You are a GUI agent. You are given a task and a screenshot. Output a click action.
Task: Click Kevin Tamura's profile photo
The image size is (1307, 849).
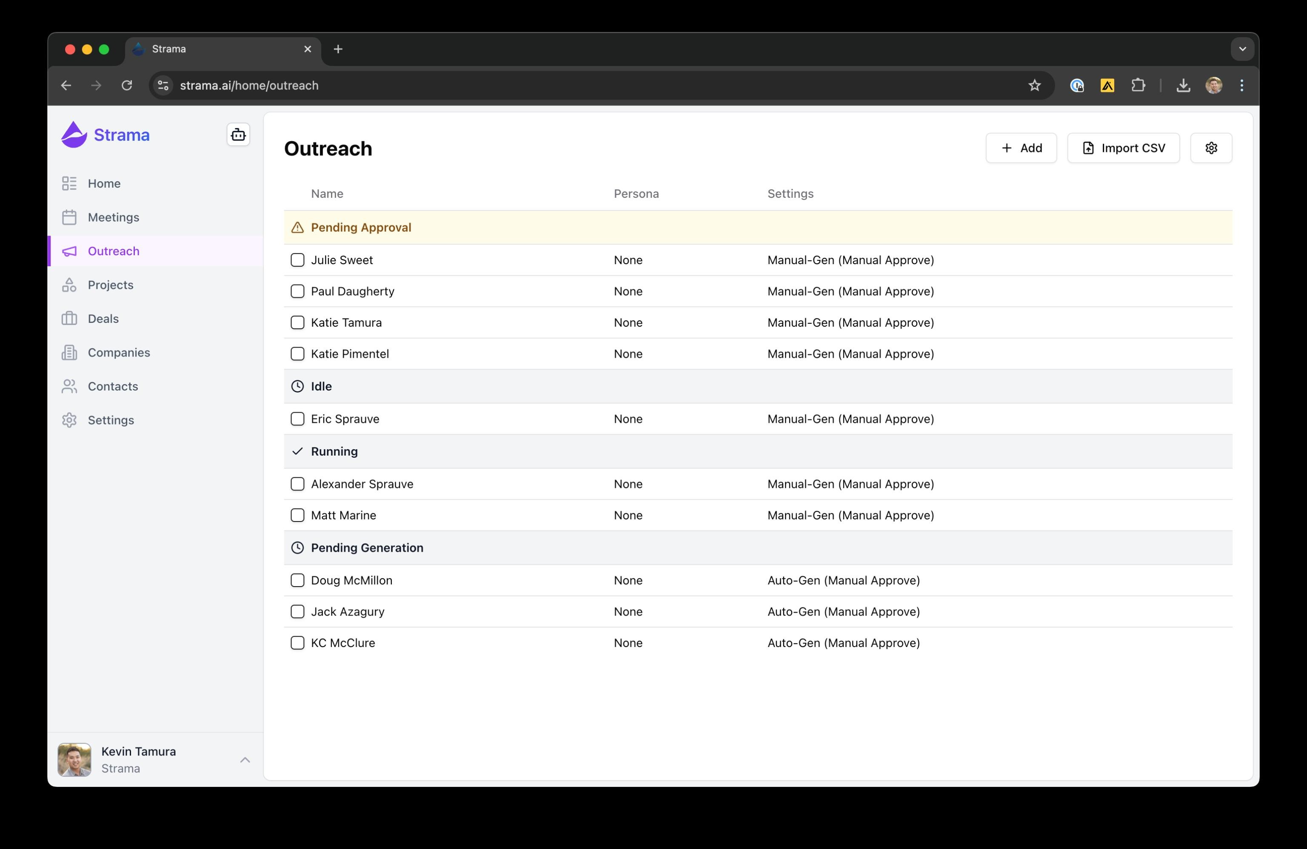click(x=74, y=760)
